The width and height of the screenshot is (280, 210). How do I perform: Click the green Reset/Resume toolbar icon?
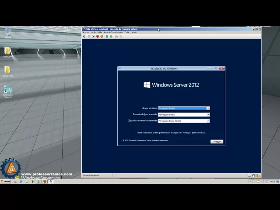111,36
